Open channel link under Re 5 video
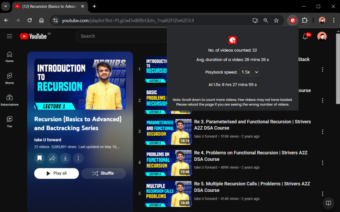 [x=206, y=198]
